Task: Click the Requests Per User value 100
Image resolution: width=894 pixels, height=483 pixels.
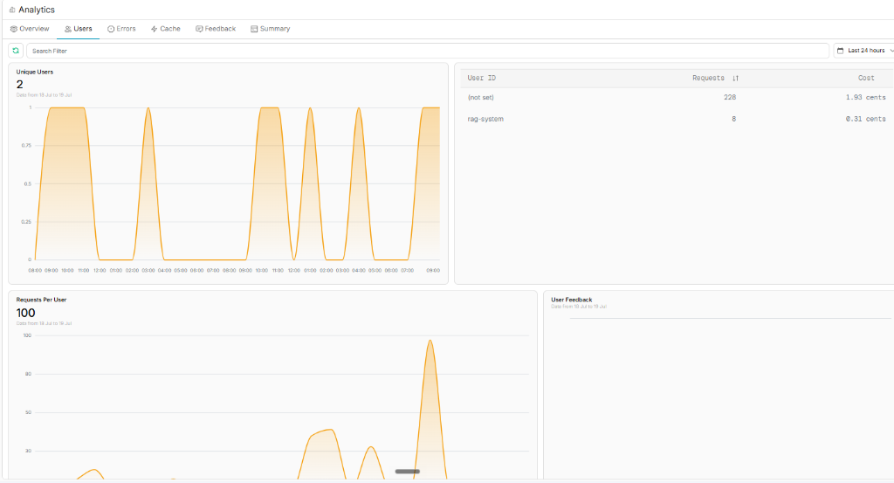Action: click(x=25, y=313)
